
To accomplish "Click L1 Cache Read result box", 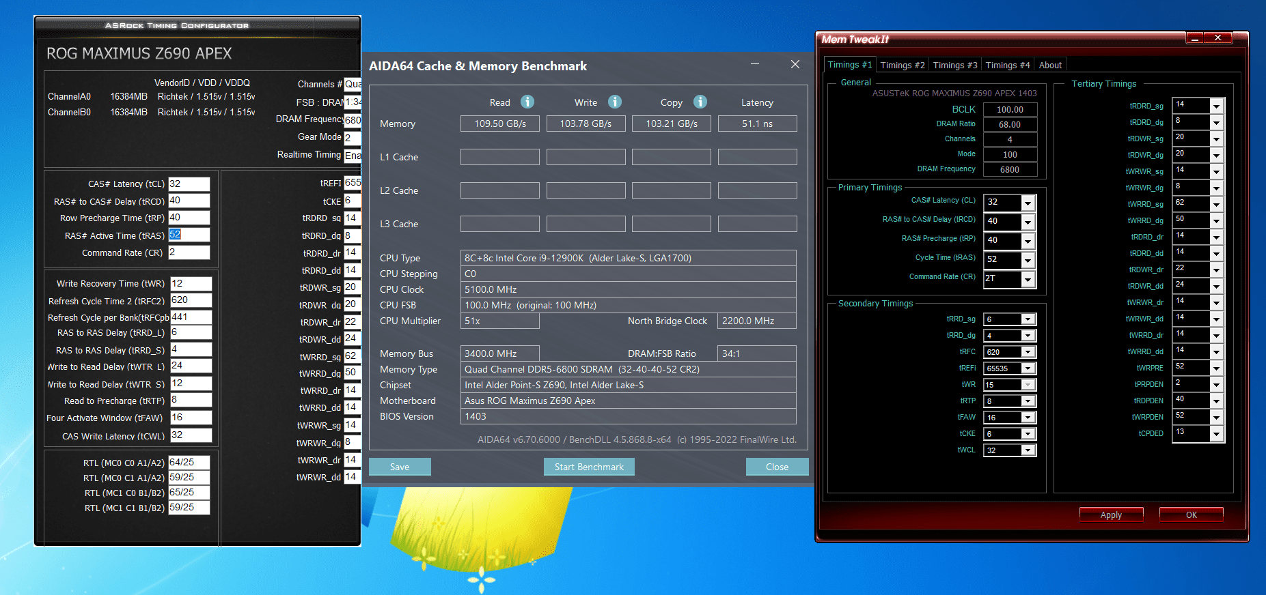I will [500, 157].
